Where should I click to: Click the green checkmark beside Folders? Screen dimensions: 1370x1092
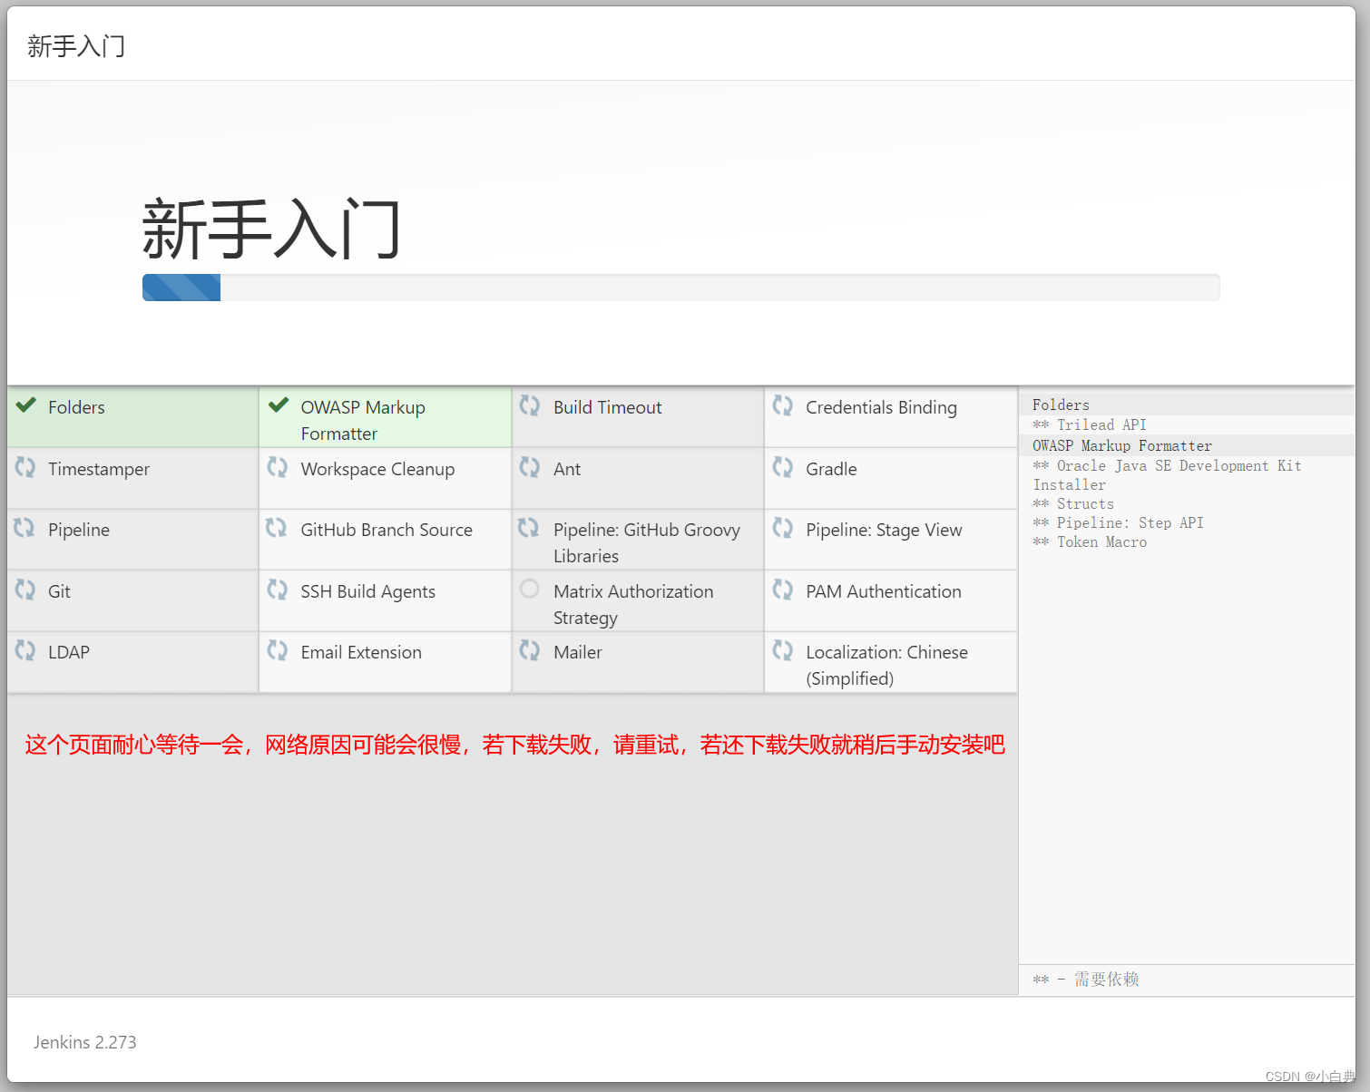(26, 405)
